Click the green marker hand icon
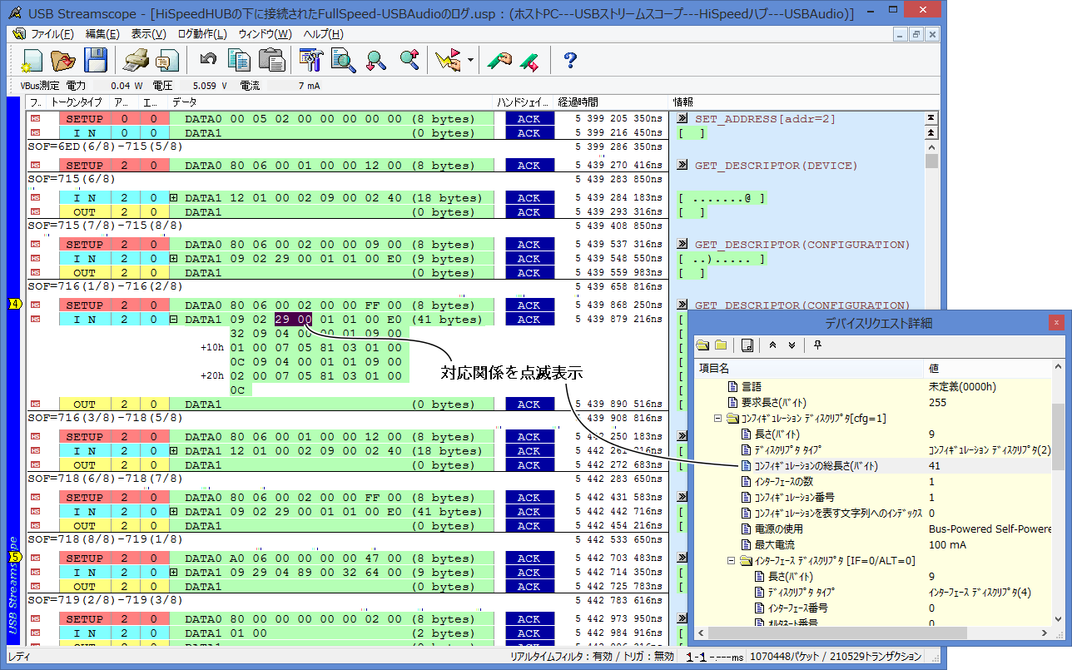The width and height of the screenshot is (1072, 670). coord(499,60)
